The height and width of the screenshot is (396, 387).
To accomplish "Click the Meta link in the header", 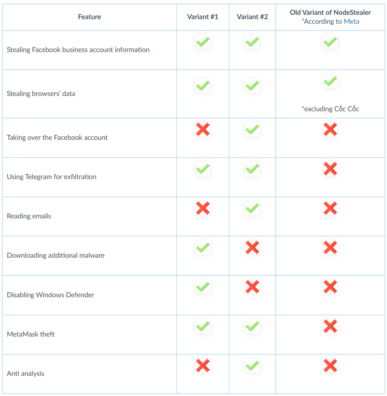I will pyautogui.click(x=351, y=21).
